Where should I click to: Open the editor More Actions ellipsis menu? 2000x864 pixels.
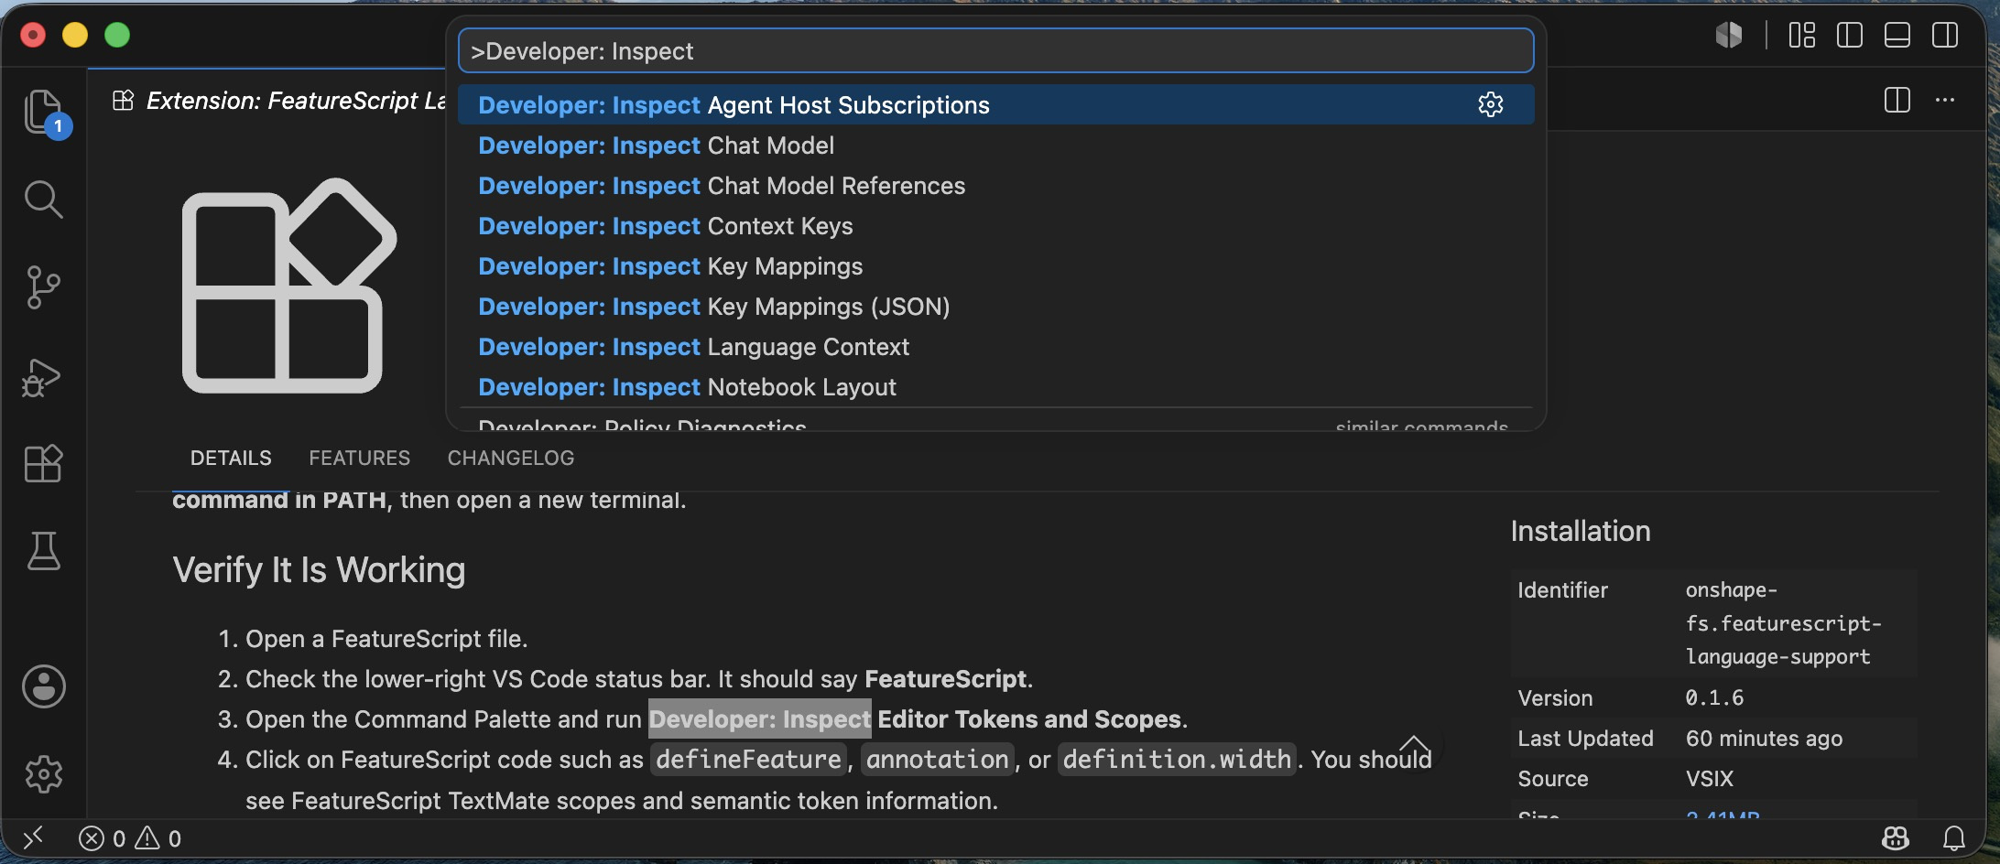(1945, 100)
